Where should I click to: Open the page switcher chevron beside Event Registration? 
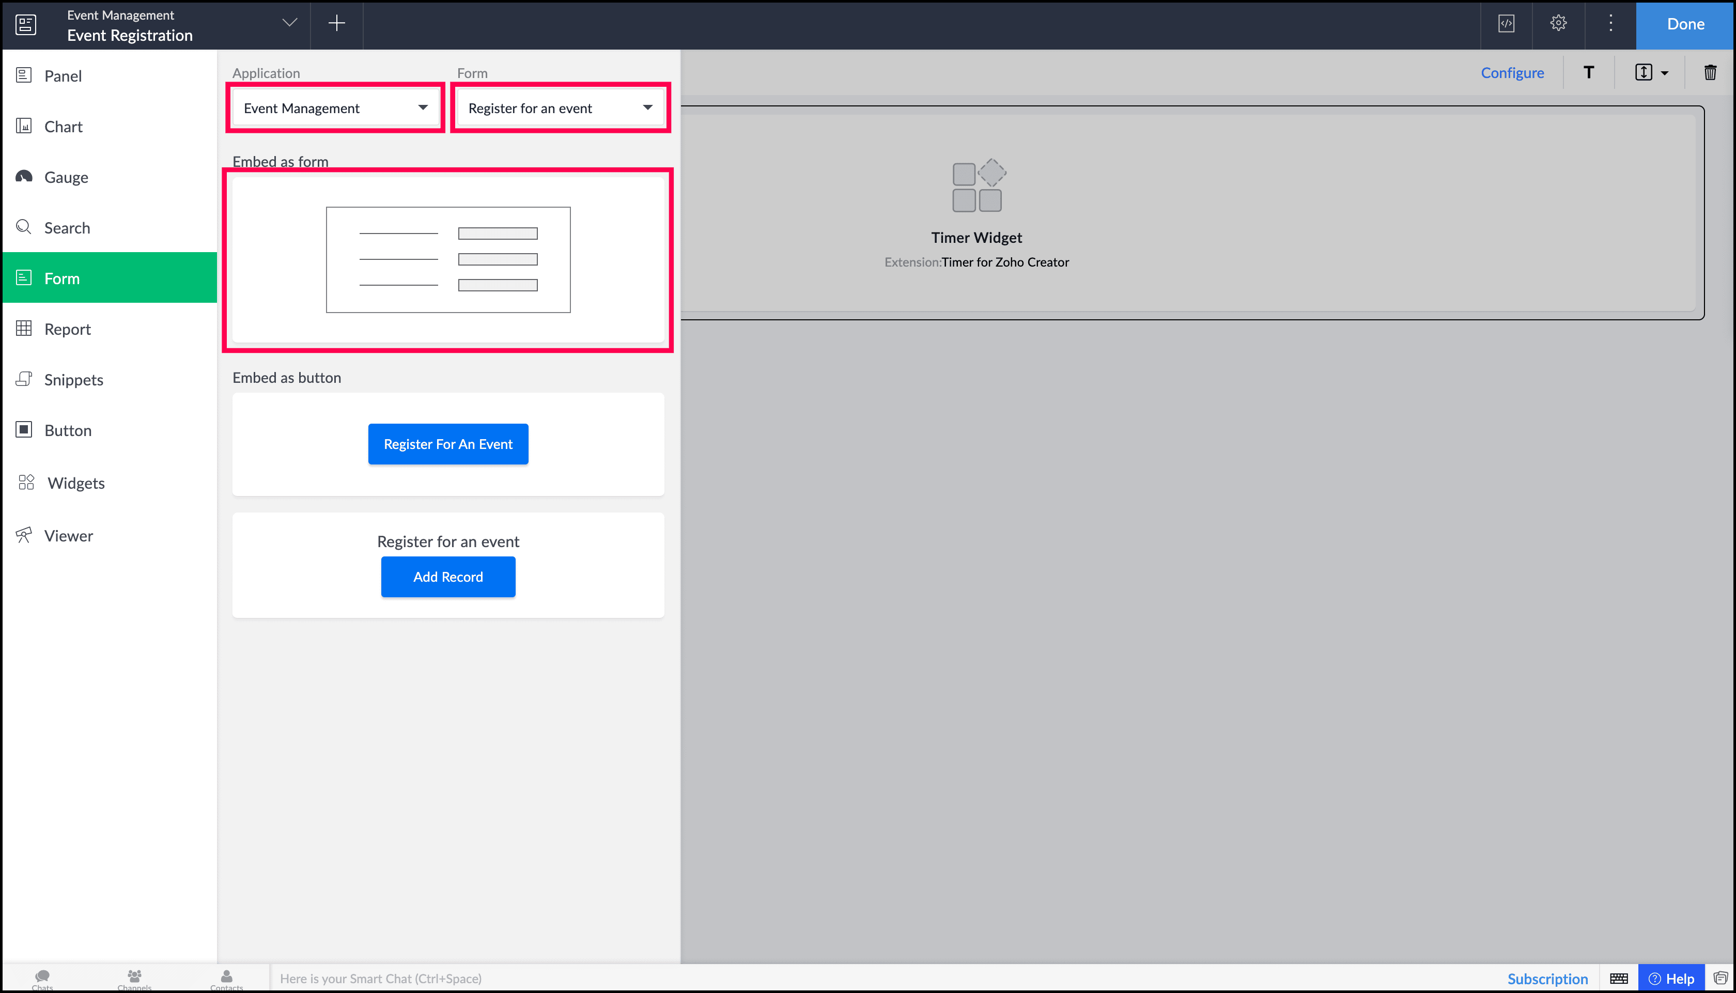(290, 23)
